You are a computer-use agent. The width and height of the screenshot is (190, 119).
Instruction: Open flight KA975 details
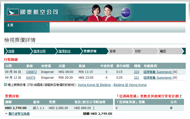[31, 78]
